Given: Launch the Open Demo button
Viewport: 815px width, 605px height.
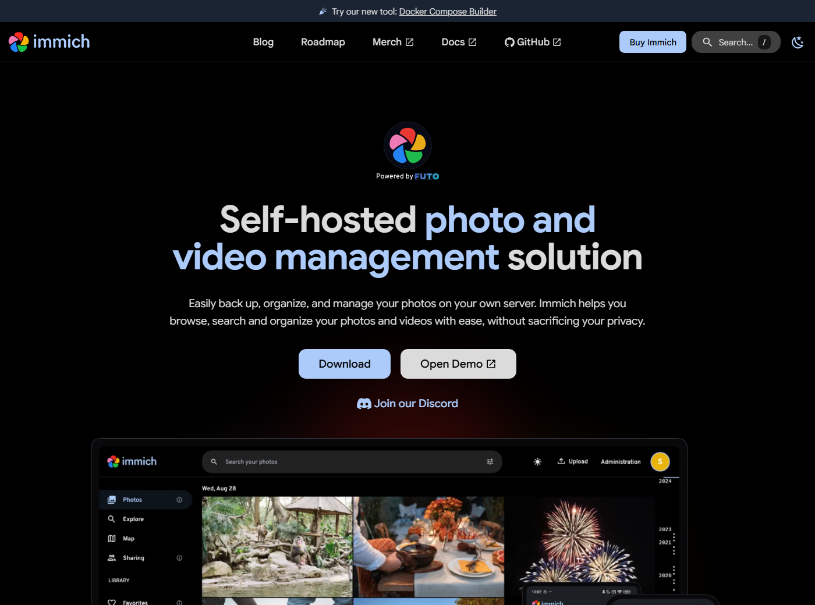Looking at the screenshot, I should [458, 364].
